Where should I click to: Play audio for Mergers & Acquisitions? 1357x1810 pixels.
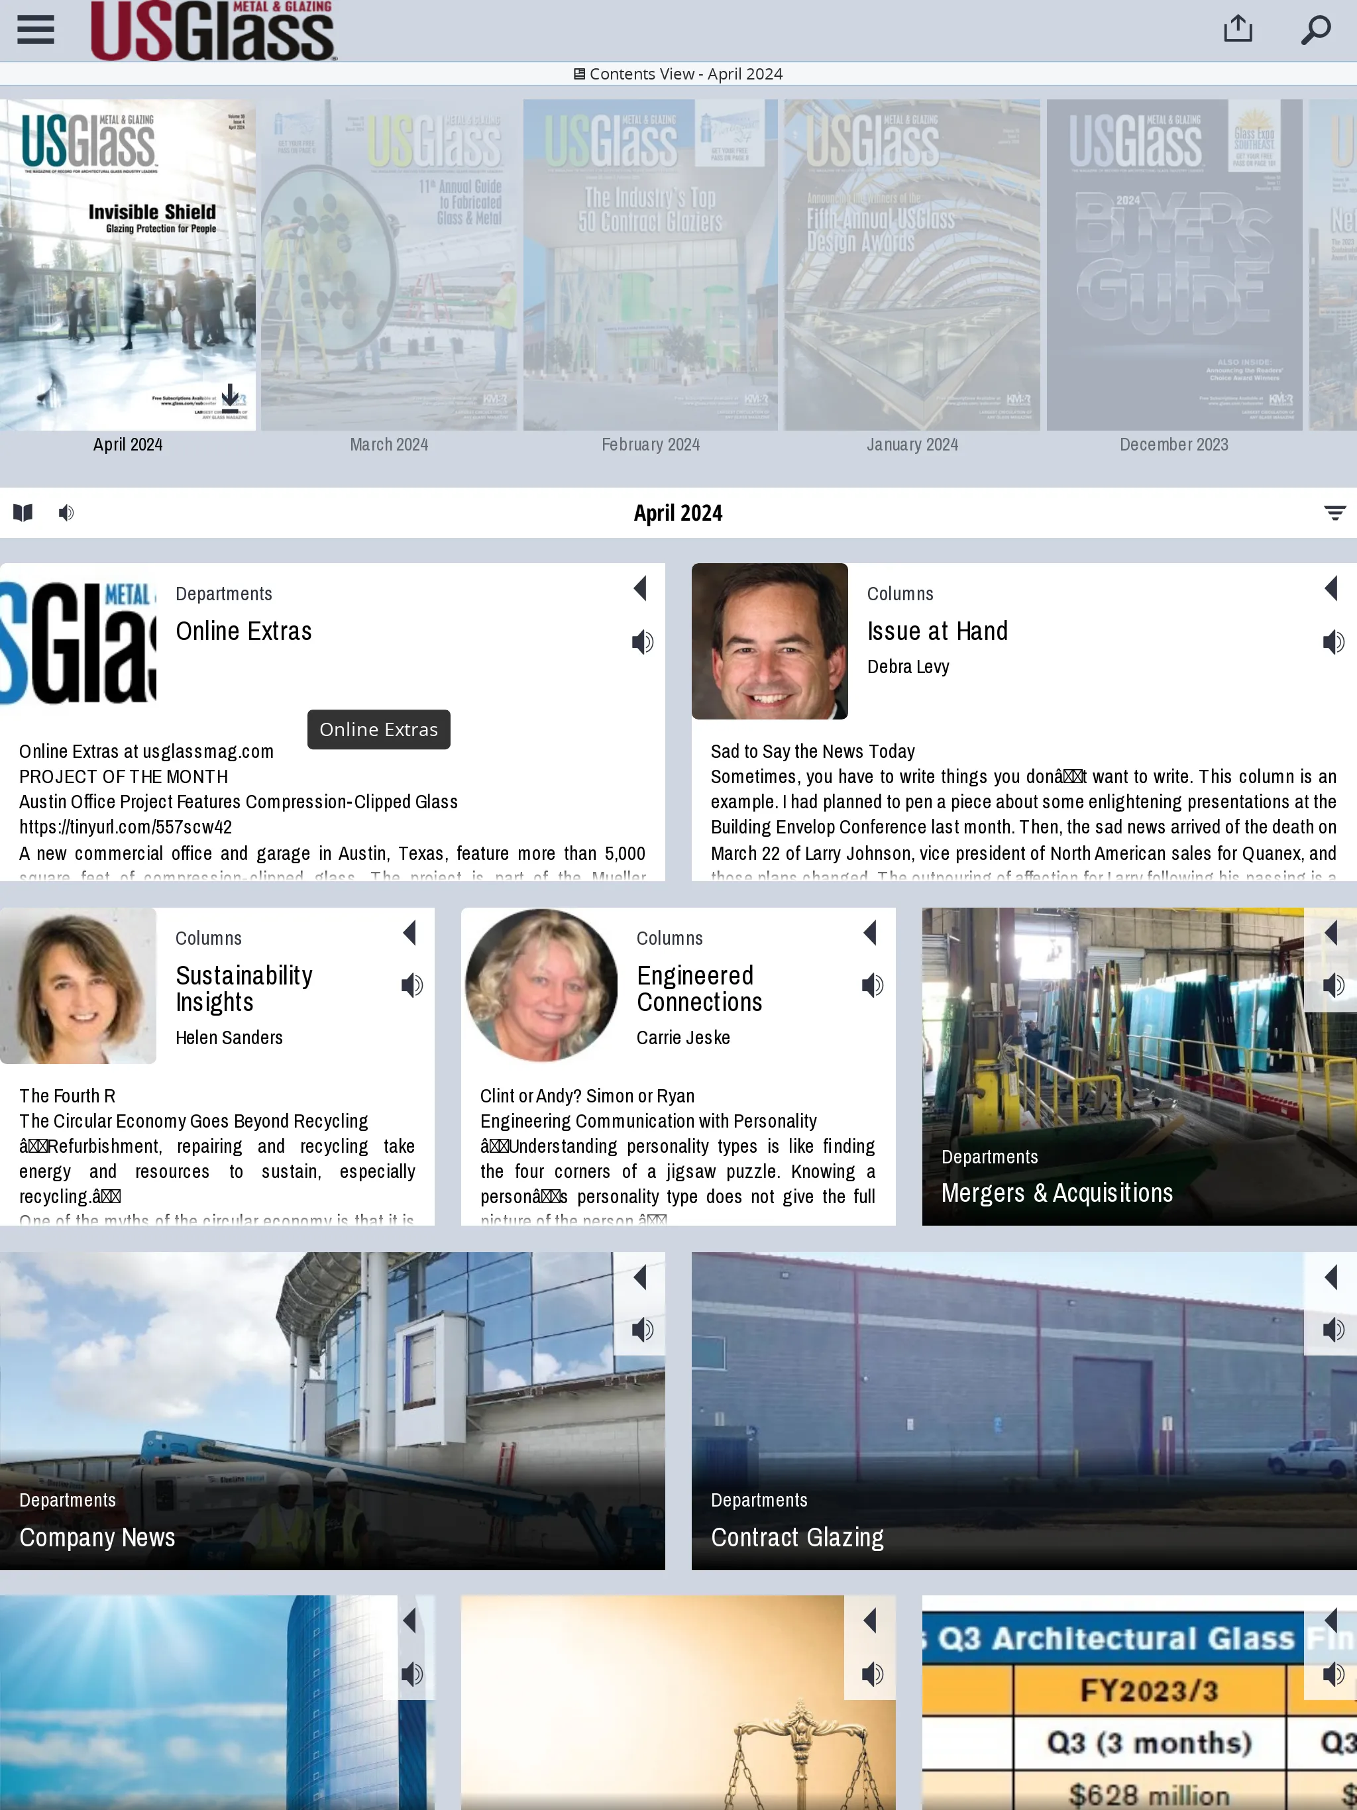tap(1333, 985)
